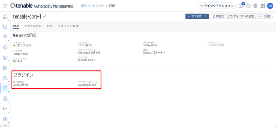Open the notifications bell
Screen dimensions: 276x127
tap(248, 6)
